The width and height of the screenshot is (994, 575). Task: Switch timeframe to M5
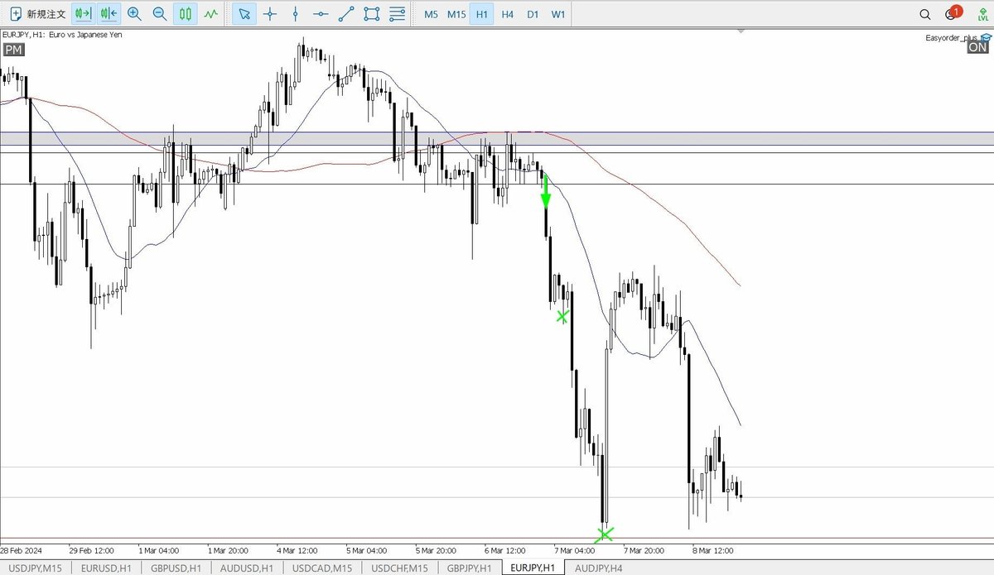click(431, 14)
